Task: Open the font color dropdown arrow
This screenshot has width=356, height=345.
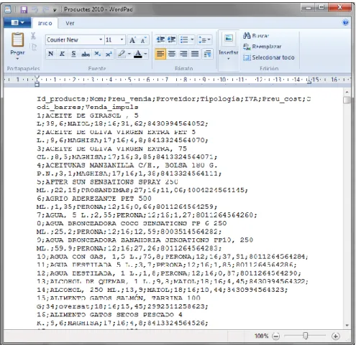Action: [x=145, y=54]
